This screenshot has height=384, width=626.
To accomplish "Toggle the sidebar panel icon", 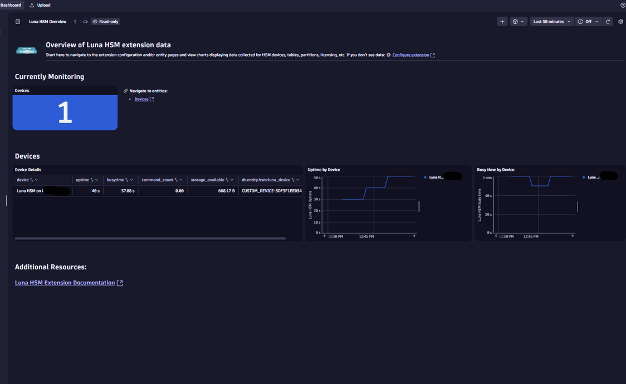I will pos(18,22).
